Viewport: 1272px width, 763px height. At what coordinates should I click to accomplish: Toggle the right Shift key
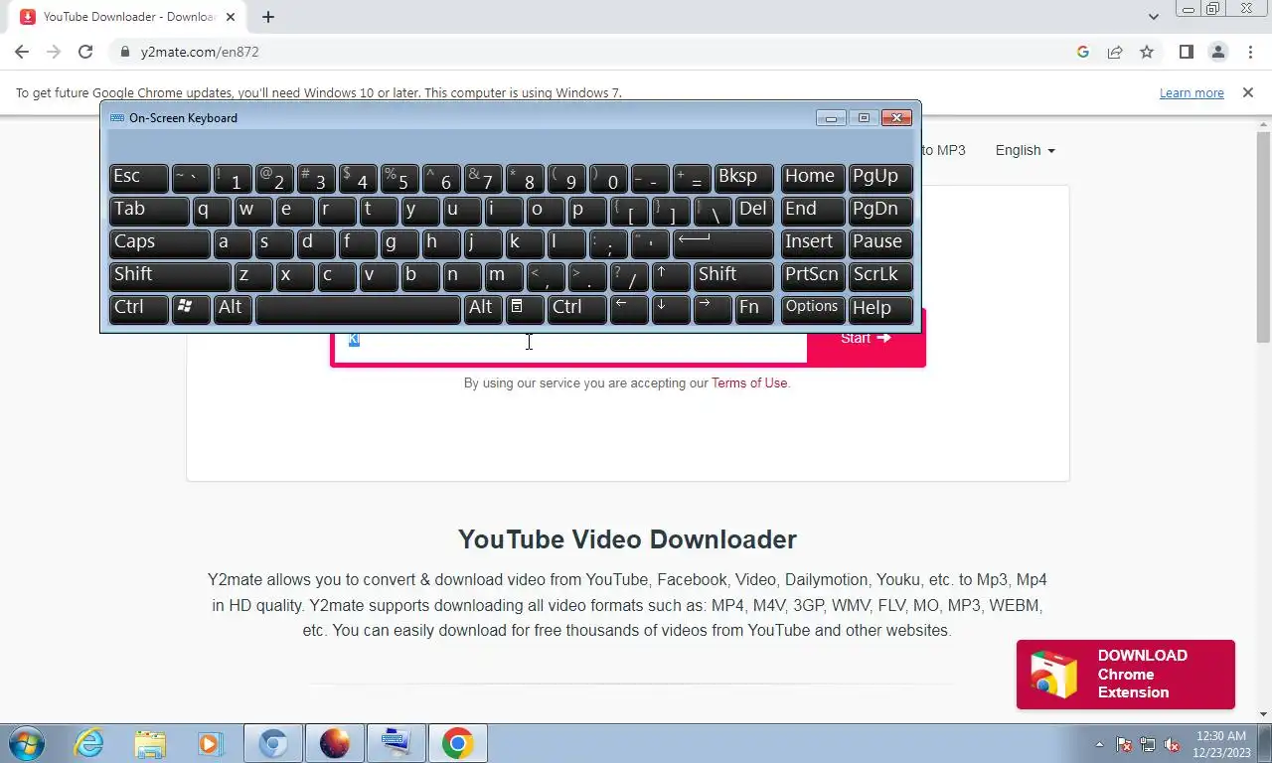point(733,276)
